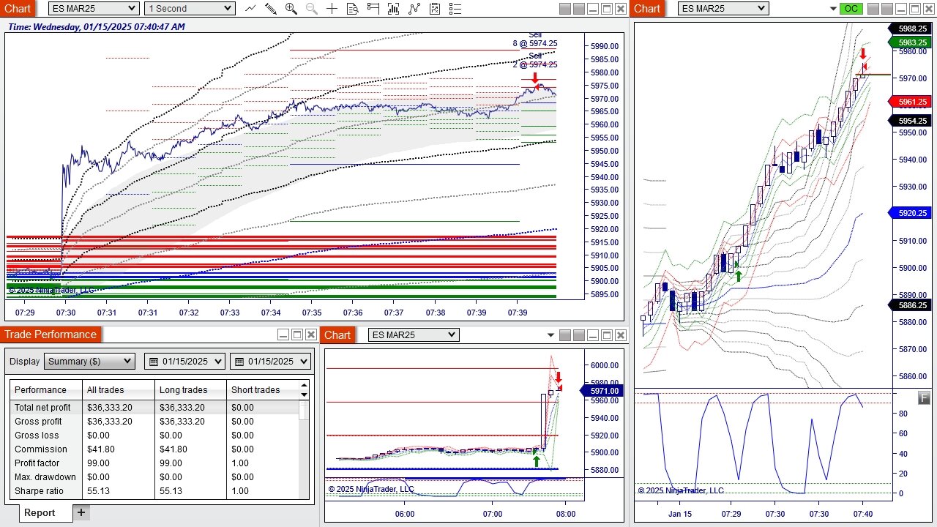Click the Gross profit $36,333.20 All trades cell
Image resolution: width=937 pixels, height=527 pixels.
point(119,421)
